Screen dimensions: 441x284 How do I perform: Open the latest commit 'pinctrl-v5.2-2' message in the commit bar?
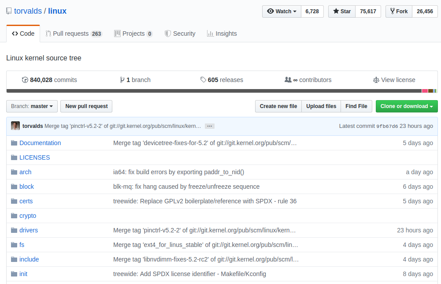click(122, 126)
